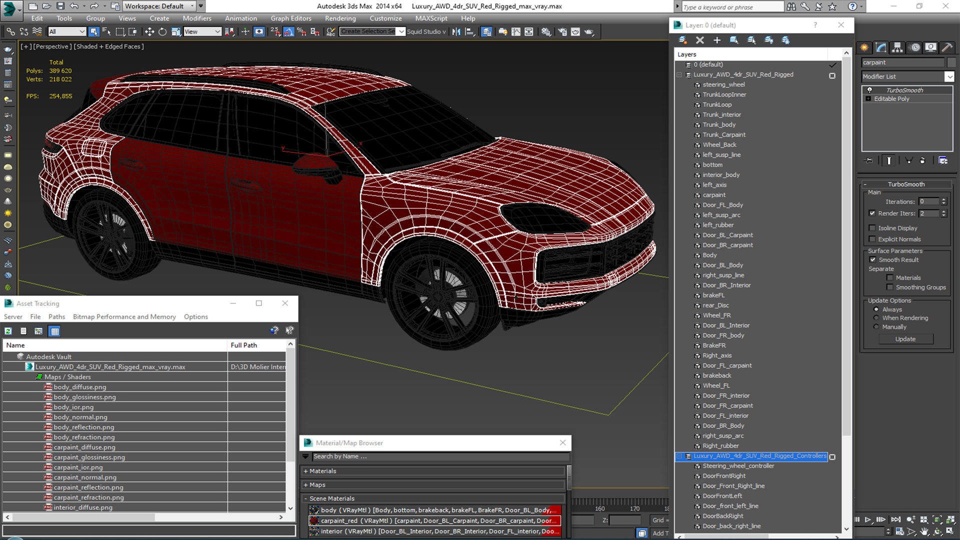Toggle TurboSmooth modifier lightbulb
This screenshot has width=960, height=540.
[869, 90]
